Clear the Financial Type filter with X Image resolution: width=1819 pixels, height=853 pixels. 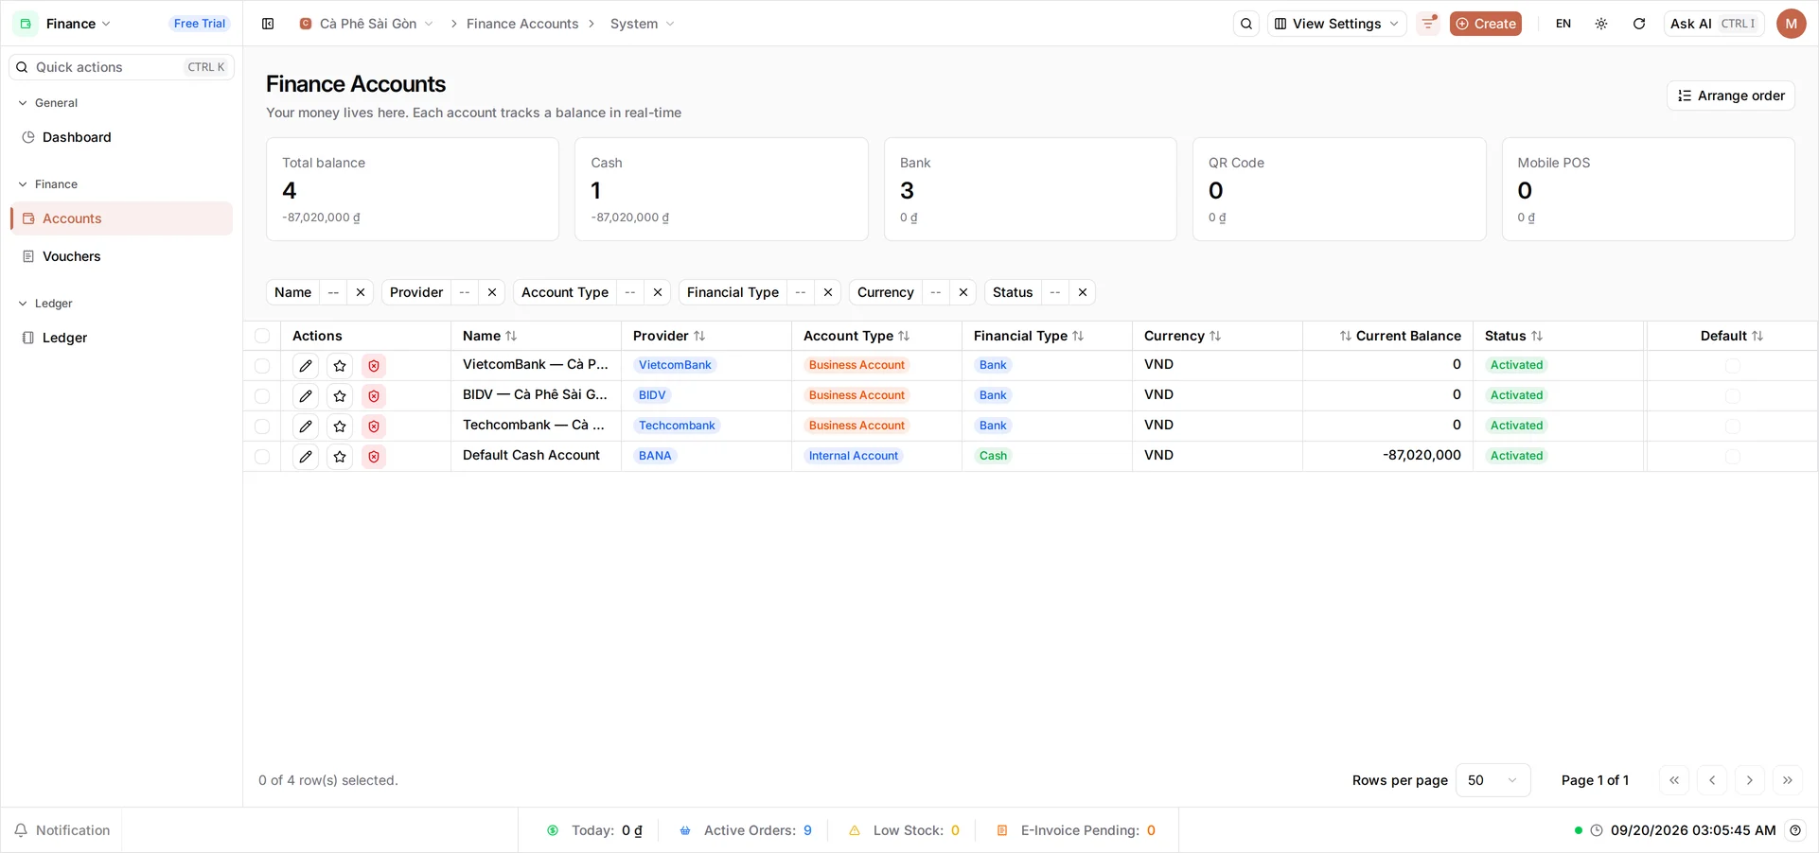coord(828,292)
